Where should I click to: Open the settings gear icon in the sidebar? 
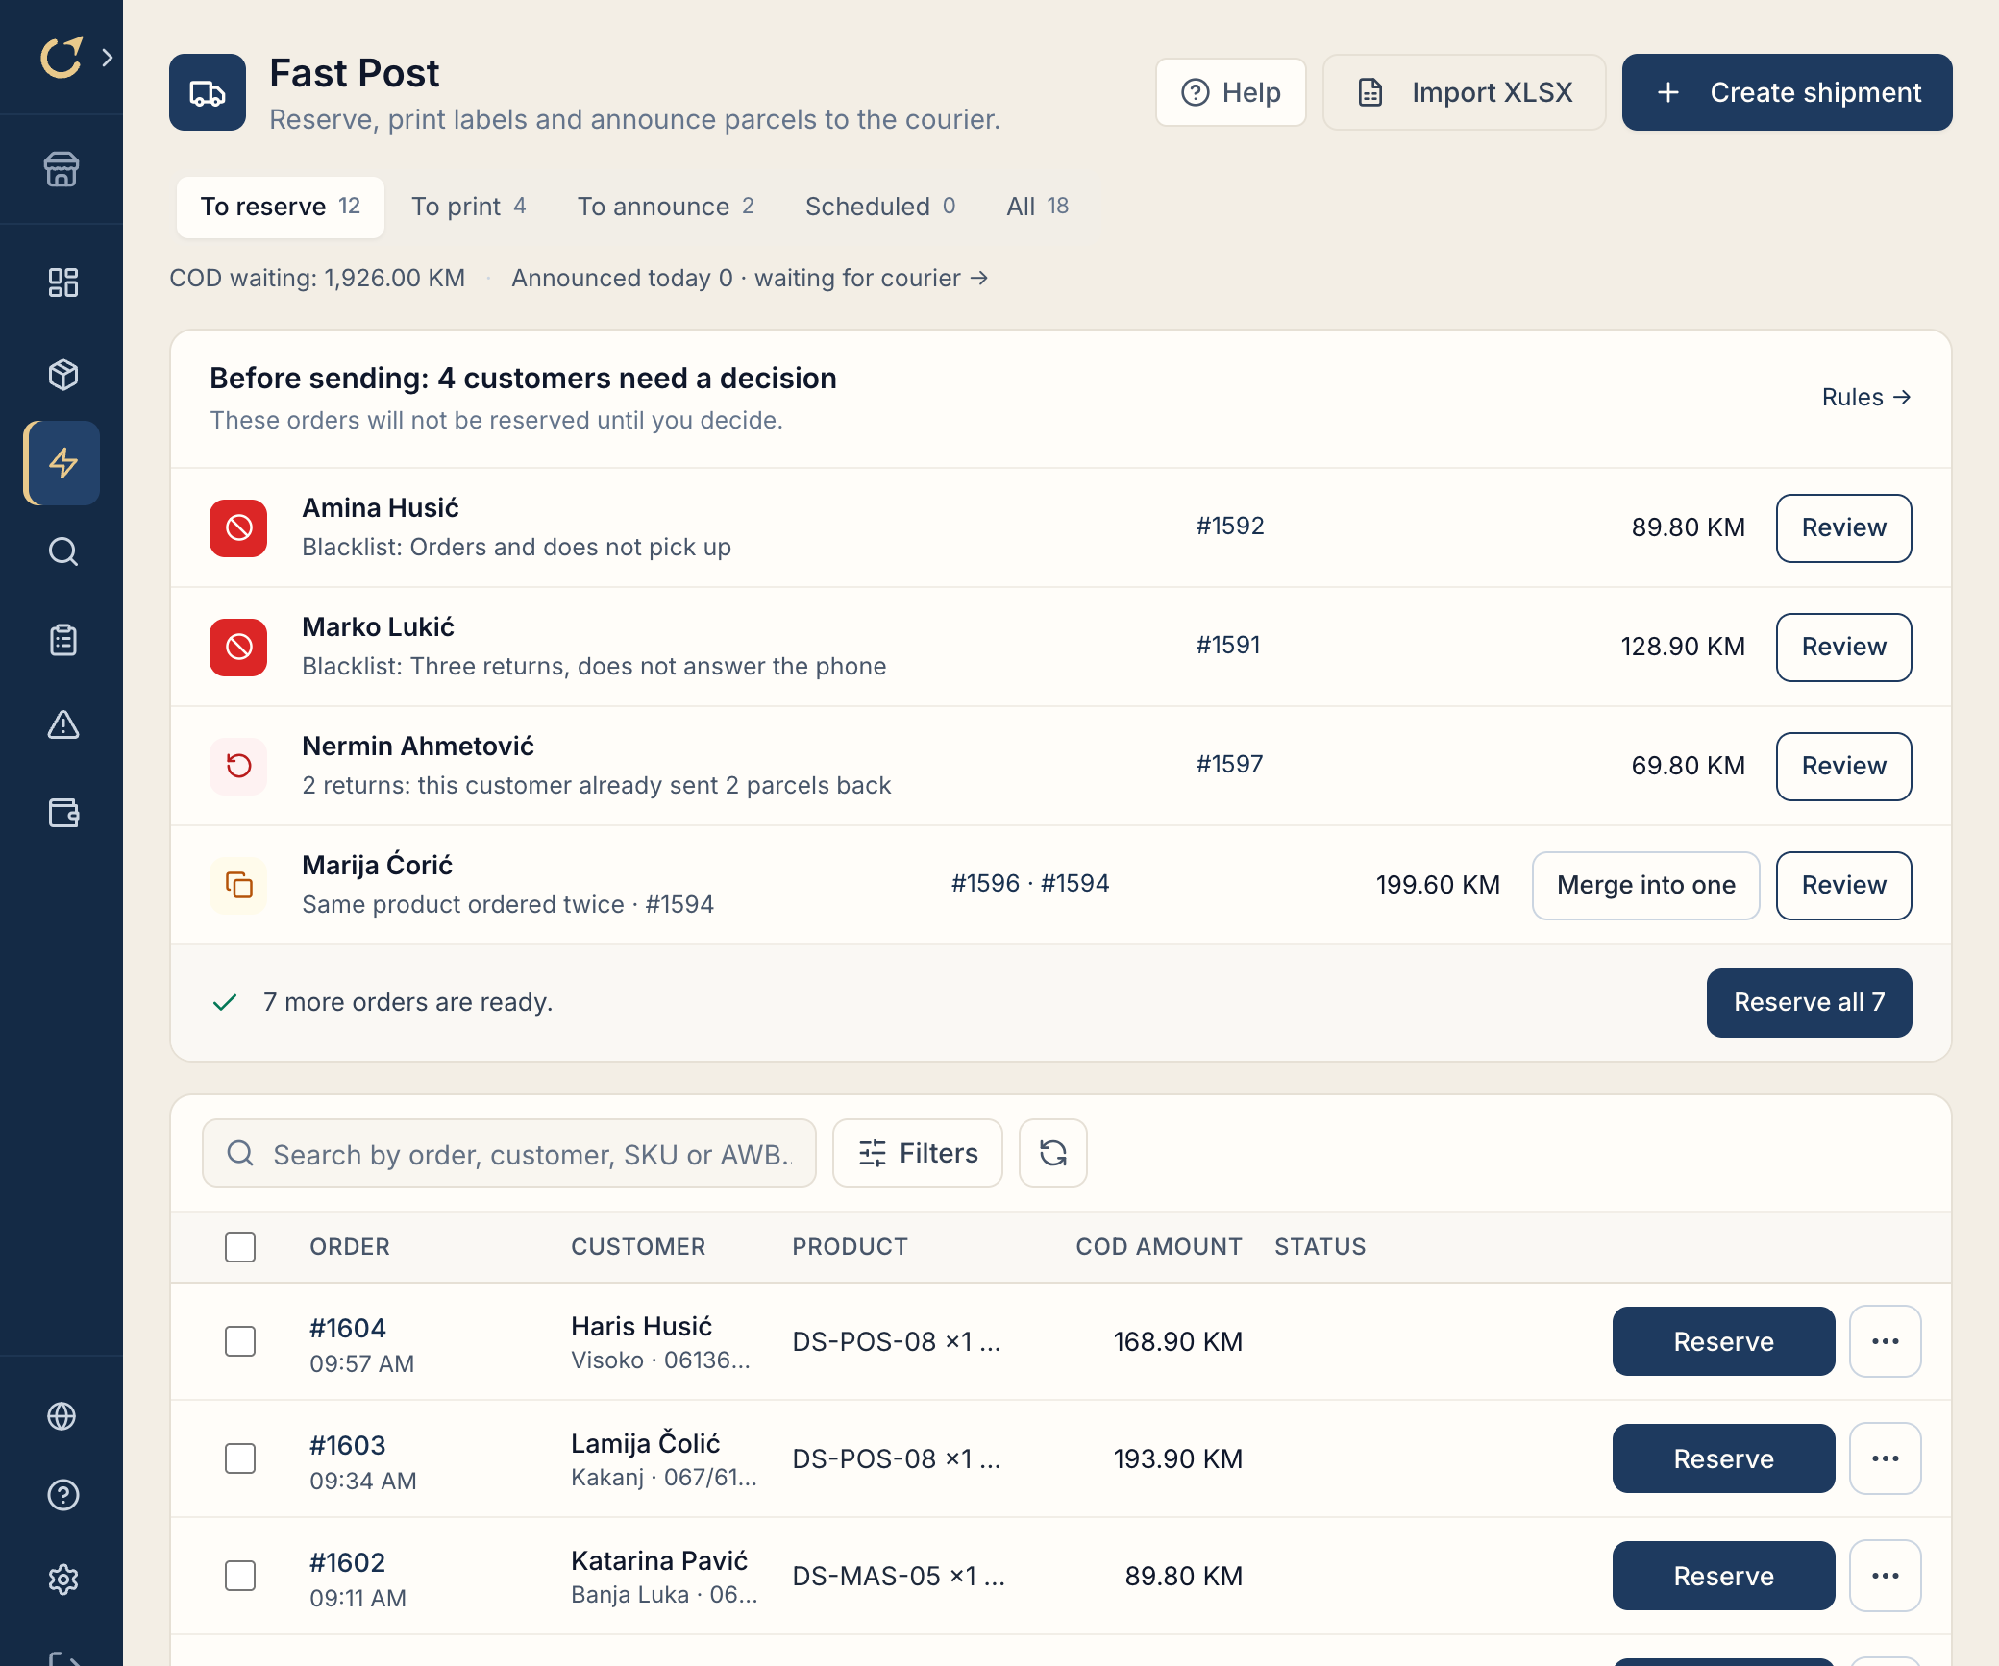(x=62, y=1580)
